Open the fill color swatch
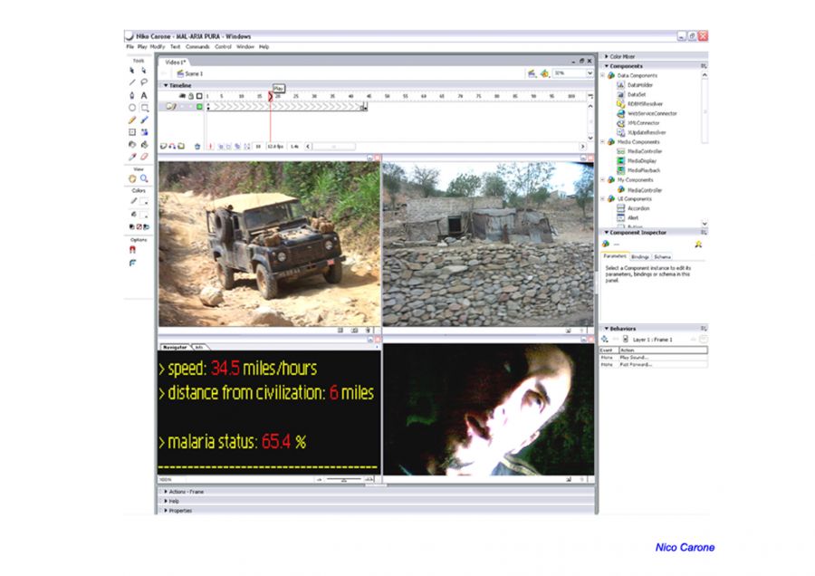The image size is (815, 576). (145, 215)
